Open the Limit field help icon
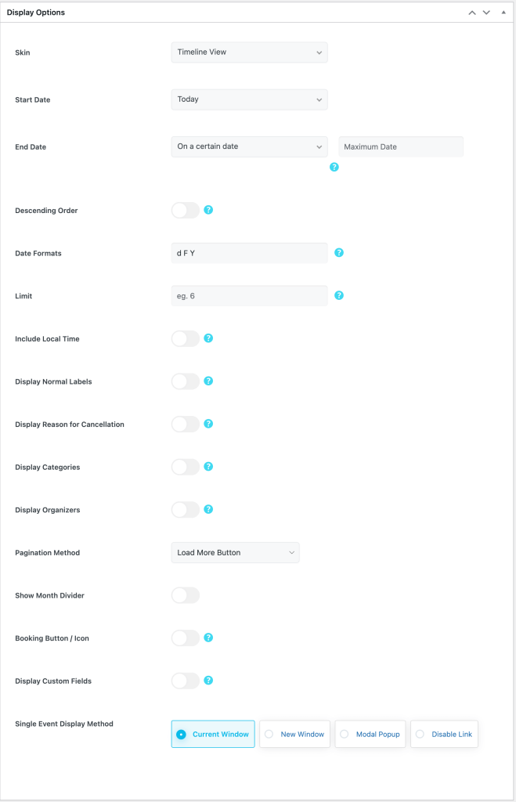516x802 pixels. 339,295
